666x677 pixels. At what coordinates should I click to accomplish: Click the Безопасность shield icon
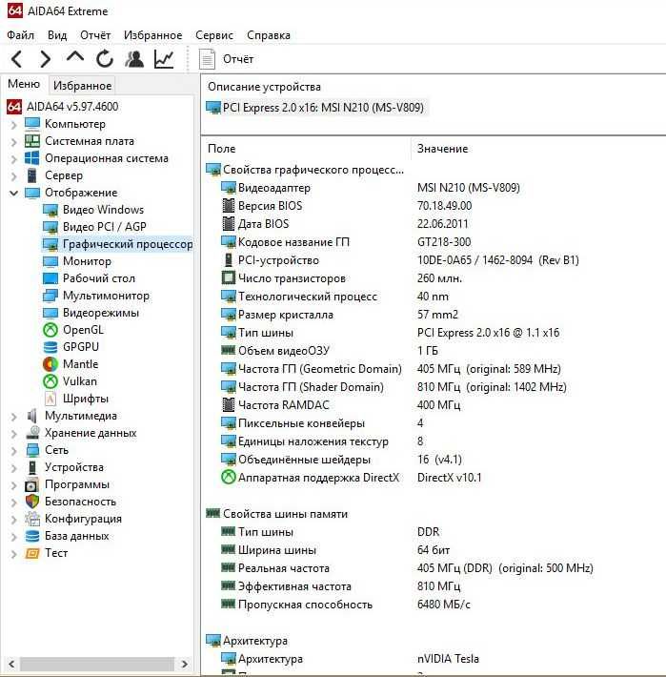pyautogui.click(x=32, y=502)
